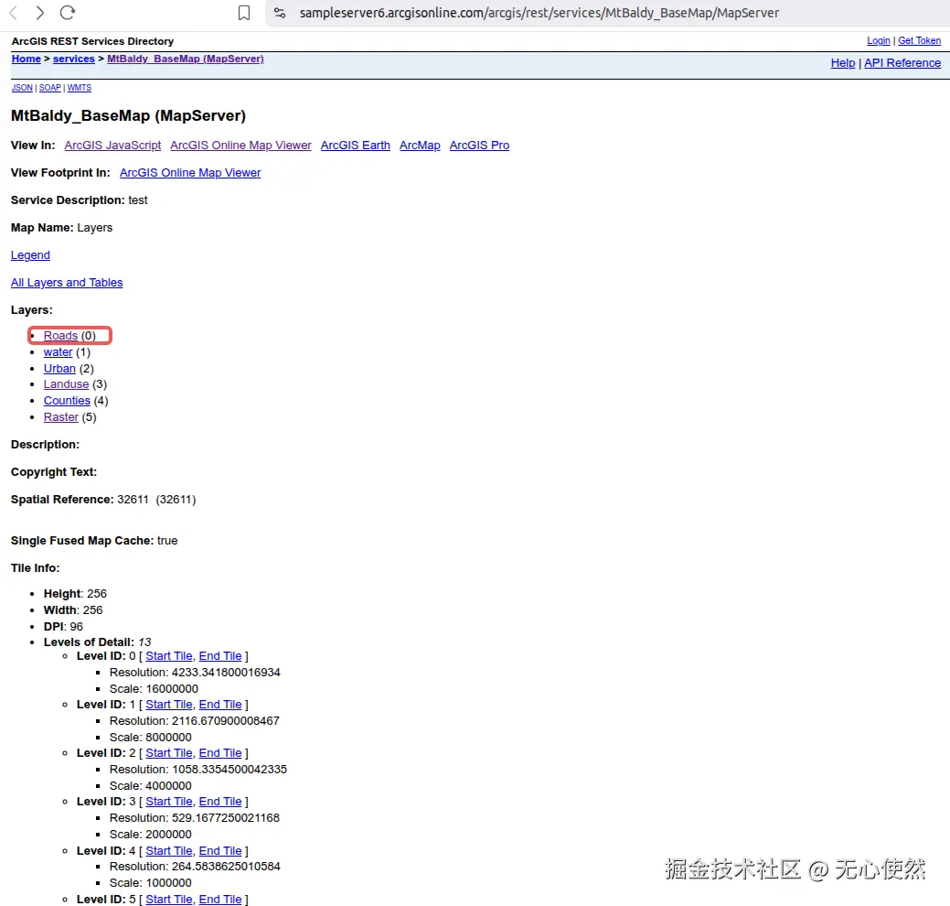Image resolution: width=950 pixels, height=906 pixels.
Task: Open the Login link
Action: tap(878, 40)
